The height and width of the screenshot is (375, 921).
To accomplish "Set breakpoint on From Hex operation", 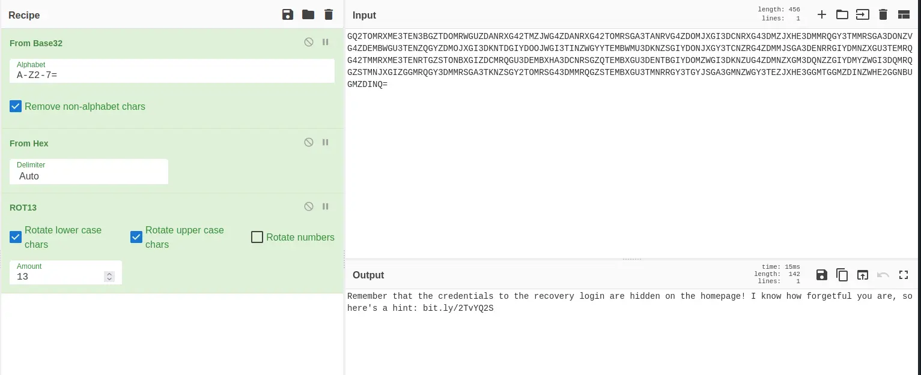I will coord(326,143).
